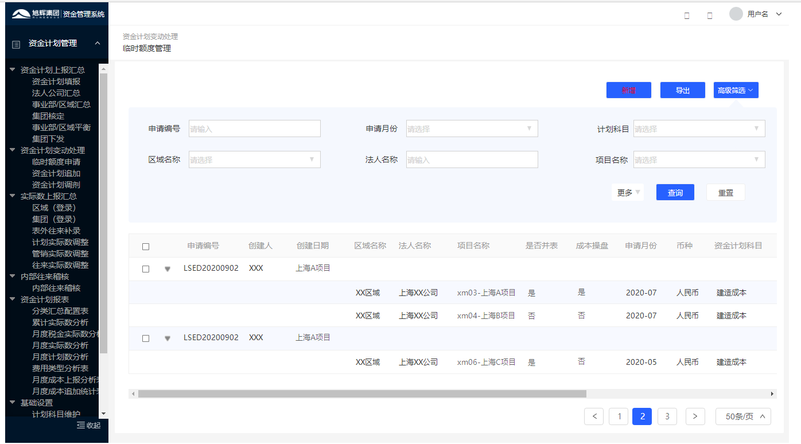Open 资金计划调剂 in the sidebar

[x=56, y=185]
